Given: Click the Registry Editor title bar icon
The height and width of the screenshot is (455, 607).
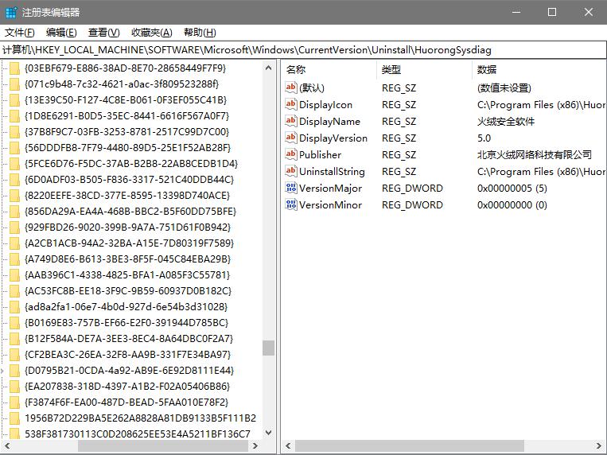Looking at the screenshot, I should [x=11, y=12].
